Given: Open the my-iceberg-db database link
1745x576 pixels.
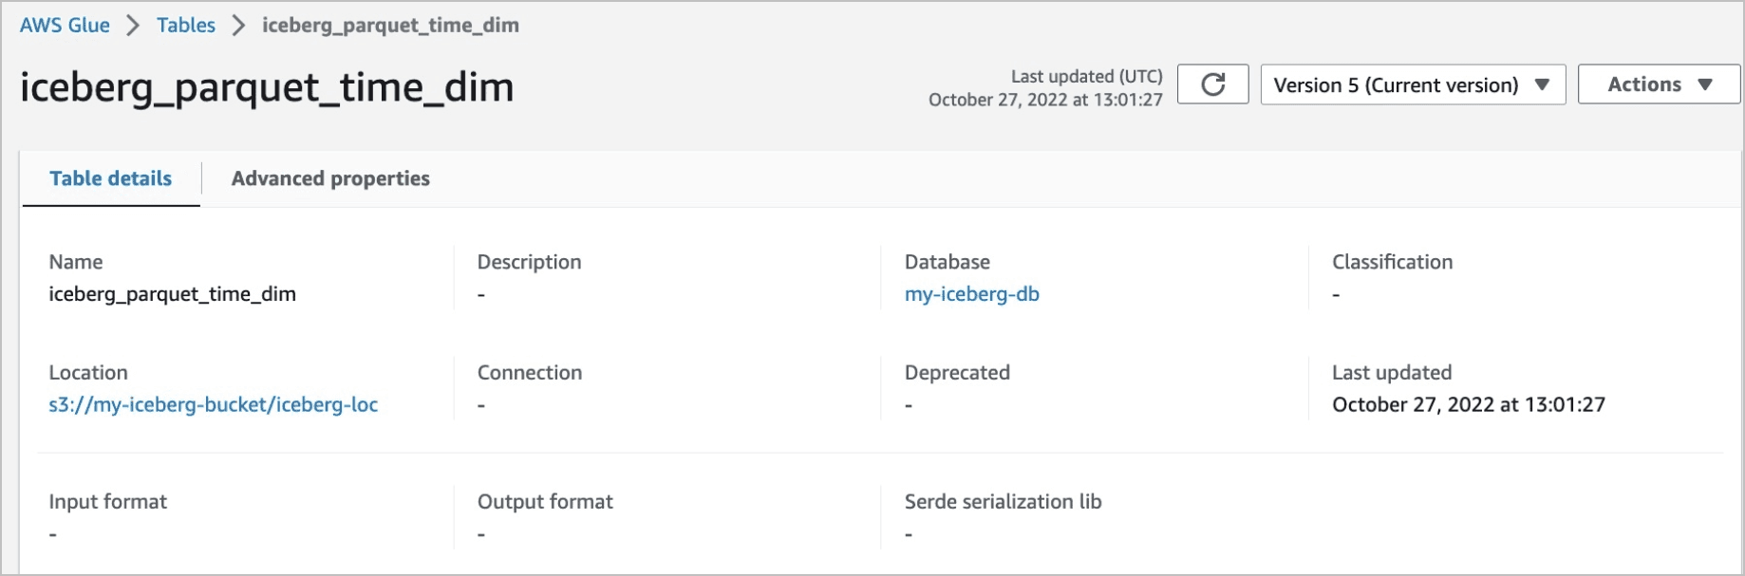Looking at the screenshot, I should click(x=972, y=294).
